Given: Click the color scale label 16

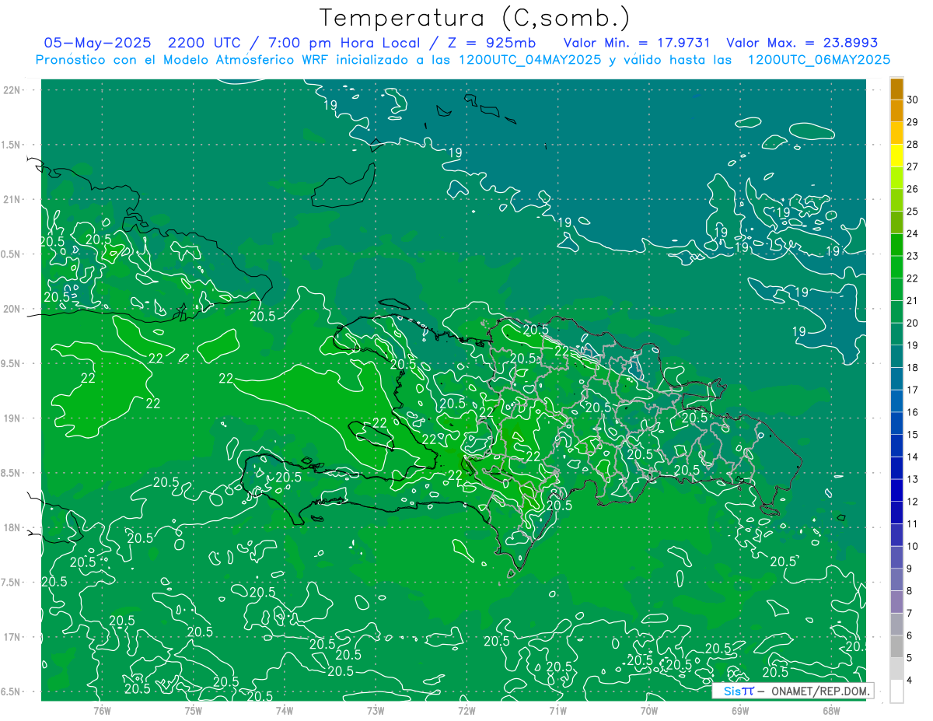Looking at the screenshot, I should coord(913,412).
